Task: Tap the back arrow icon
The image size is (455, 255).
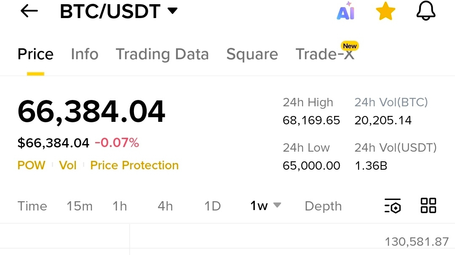Action: tap(29, 11)
